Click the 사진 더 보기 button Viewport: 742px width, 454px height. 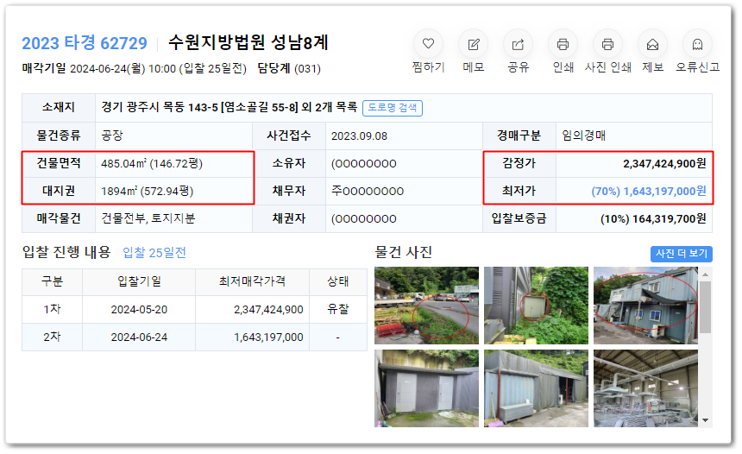(682, 254)
